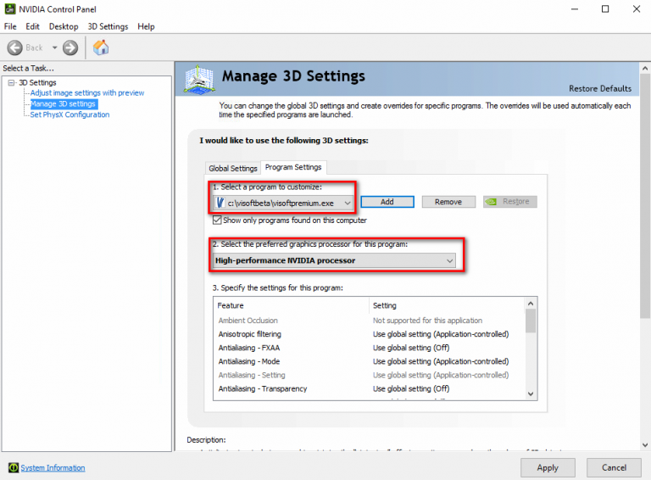Collapse the 3D Settings tree node
This screenshot has height=480, width=651.
[11, 82]
